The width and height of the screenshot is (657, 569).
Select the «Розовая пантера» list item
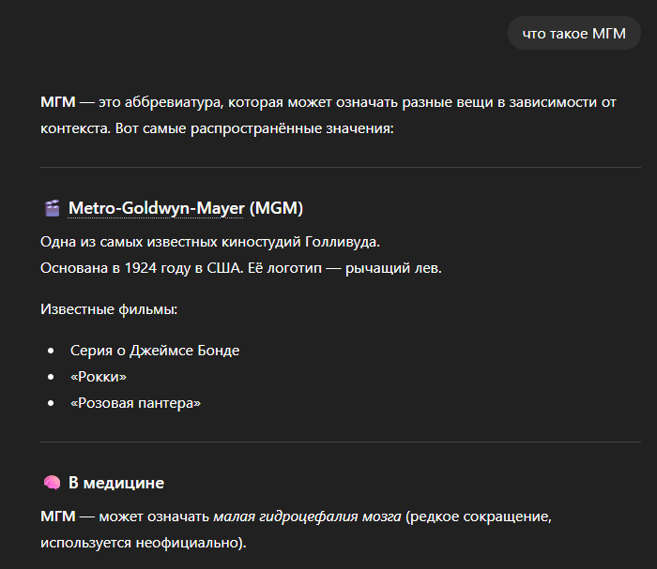(x=136, y=403)
